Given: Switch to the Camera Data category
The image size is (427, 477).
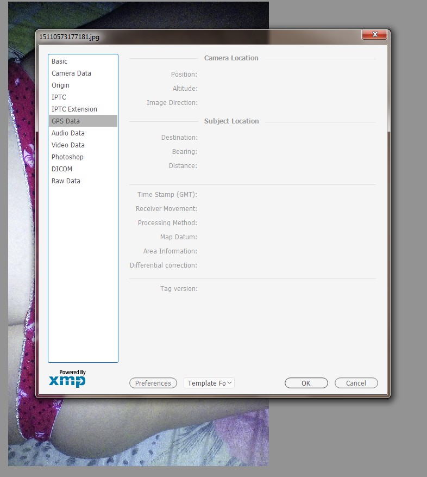Looking at the screenshot, I should (83, 73).
